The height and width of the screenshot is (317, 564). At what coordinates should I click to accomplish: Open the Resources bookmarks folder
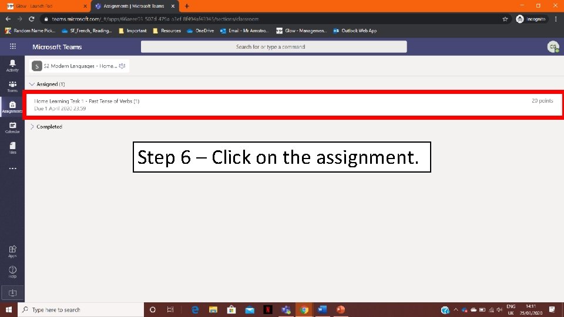coord(166,31)
